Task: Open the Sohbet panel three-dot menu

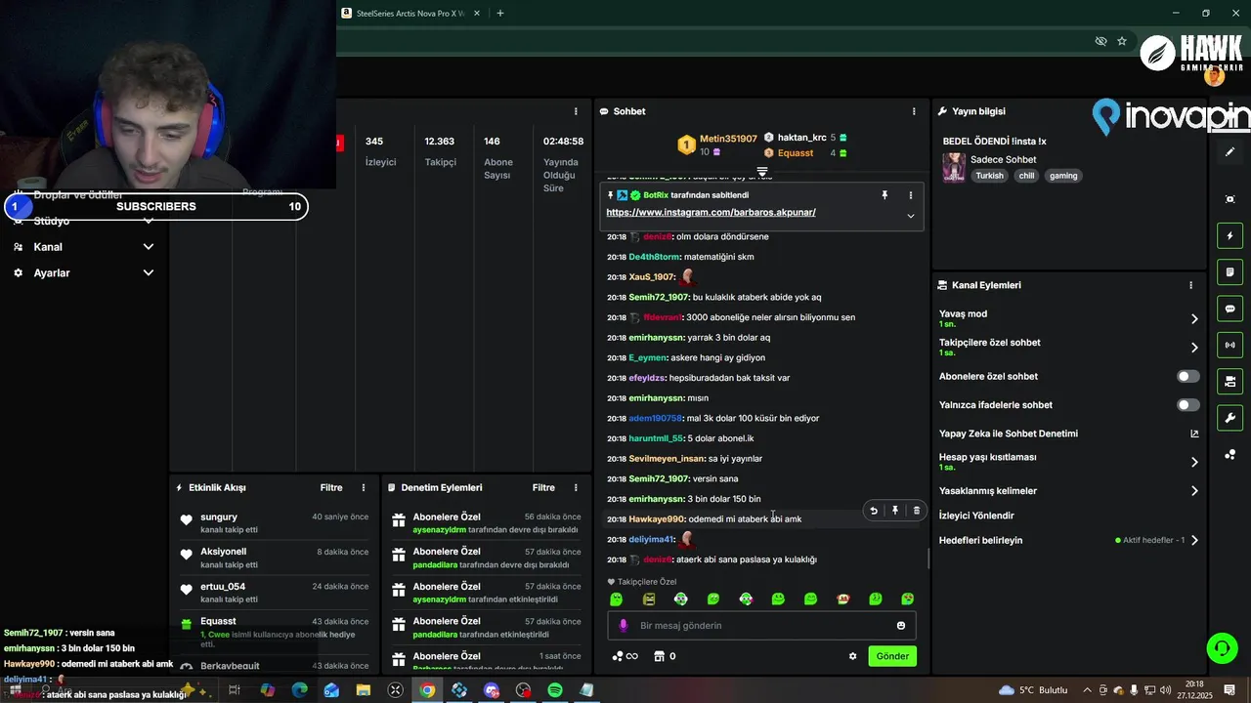Action: 914,111
